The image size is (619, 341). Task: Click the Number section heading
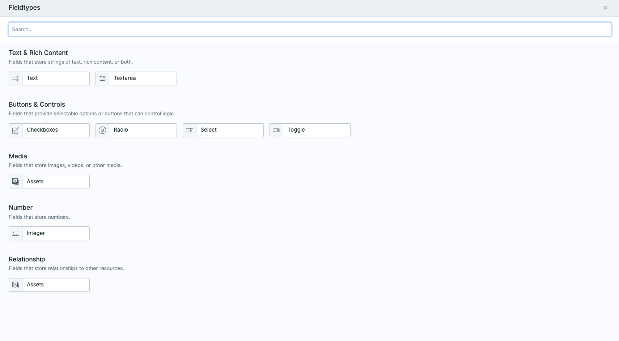click(x=21, y=208)
